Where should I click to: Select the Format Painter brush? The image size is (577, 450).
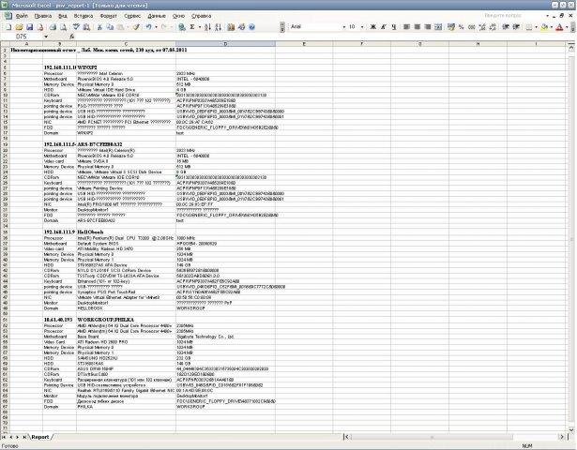point(137,27)
